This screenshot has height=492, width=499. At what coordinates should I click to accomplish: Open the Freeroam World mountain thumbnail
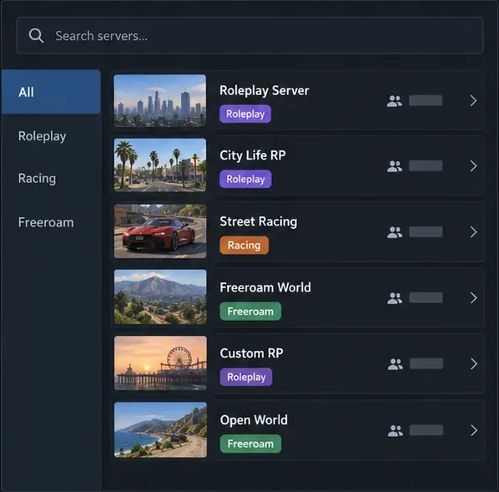[x=160, y=297]
